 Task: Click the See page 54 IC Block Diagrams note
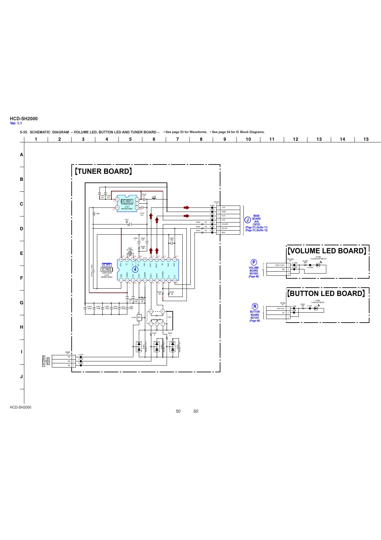point(237,132)
